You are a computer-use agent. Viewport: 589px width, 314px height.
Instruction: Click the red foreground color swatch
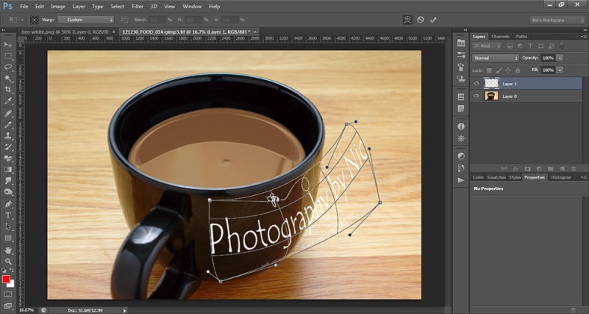pos(6,279)
